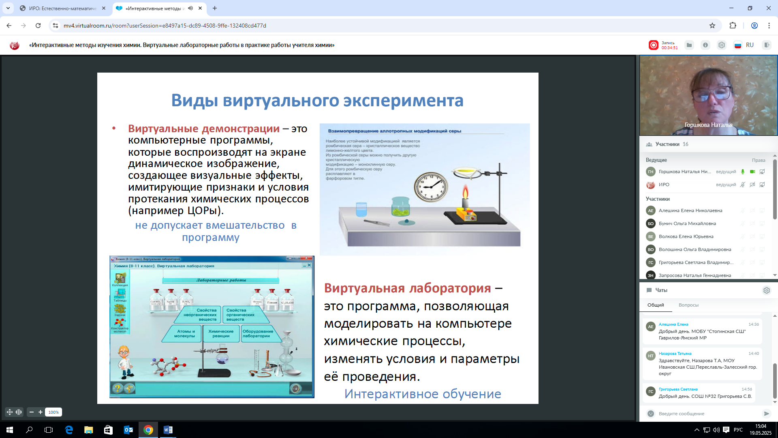Open Chrome three-dot menu

click(769, 26)
